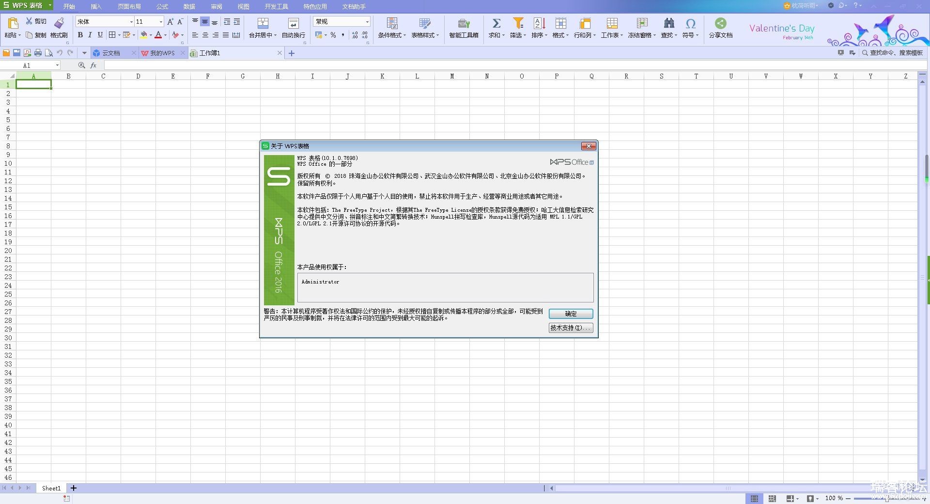This screenshot has width=930, height=504.
Task: Click the Save icon in quick toolbar
Action: coord(17,53)
